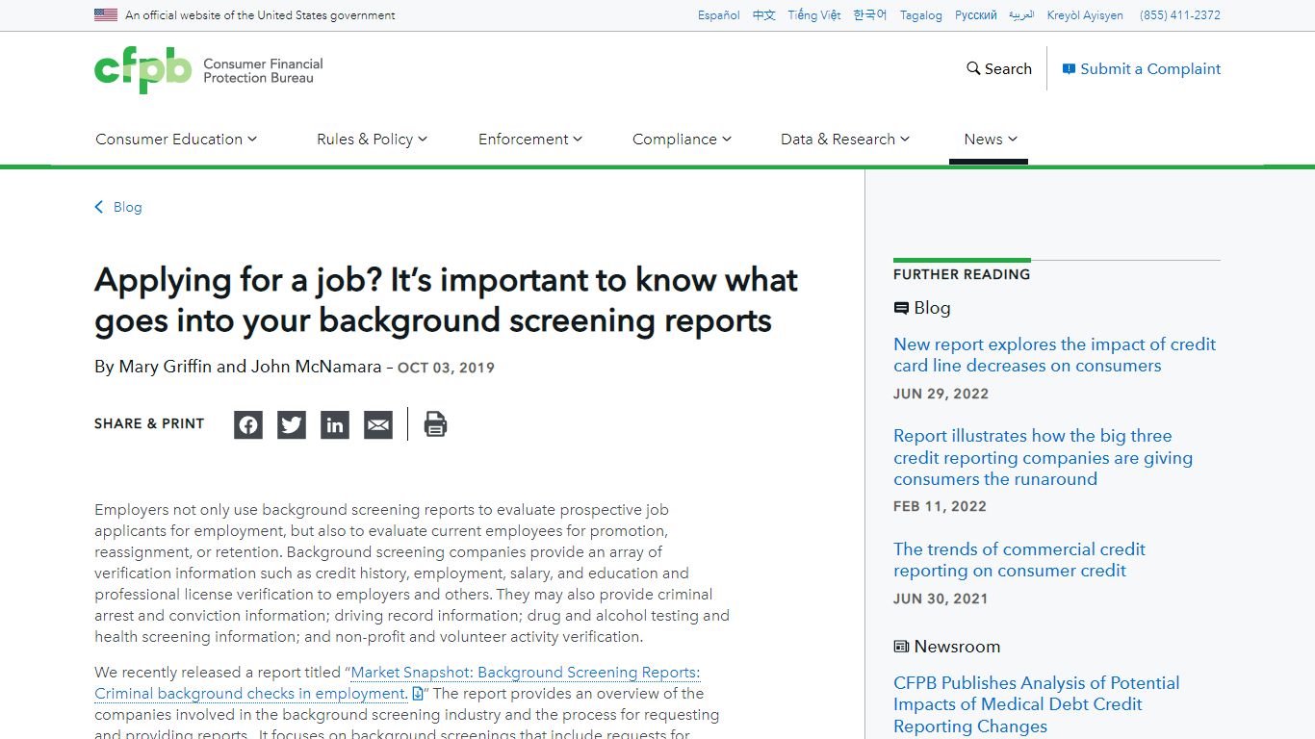Click the article headline text
Image resolution: width=1315 pixels, height=739 pixels.
(446, 299)
